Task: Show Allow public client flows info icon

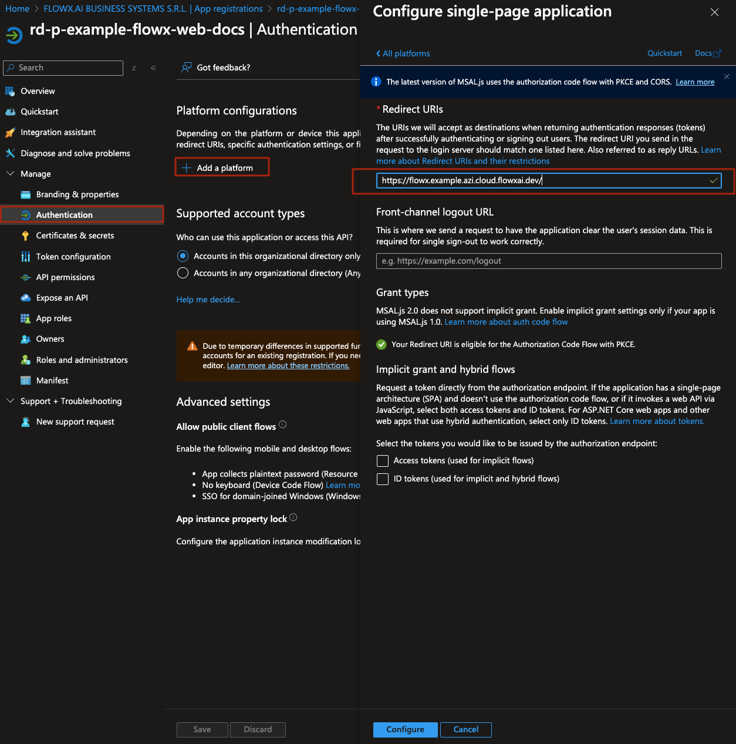Action: tap(283, 425)
